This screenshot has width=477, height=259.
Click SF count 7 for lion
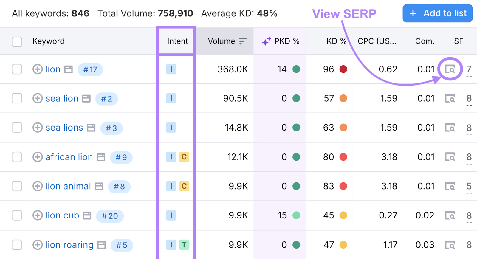[x=469, y=69]
